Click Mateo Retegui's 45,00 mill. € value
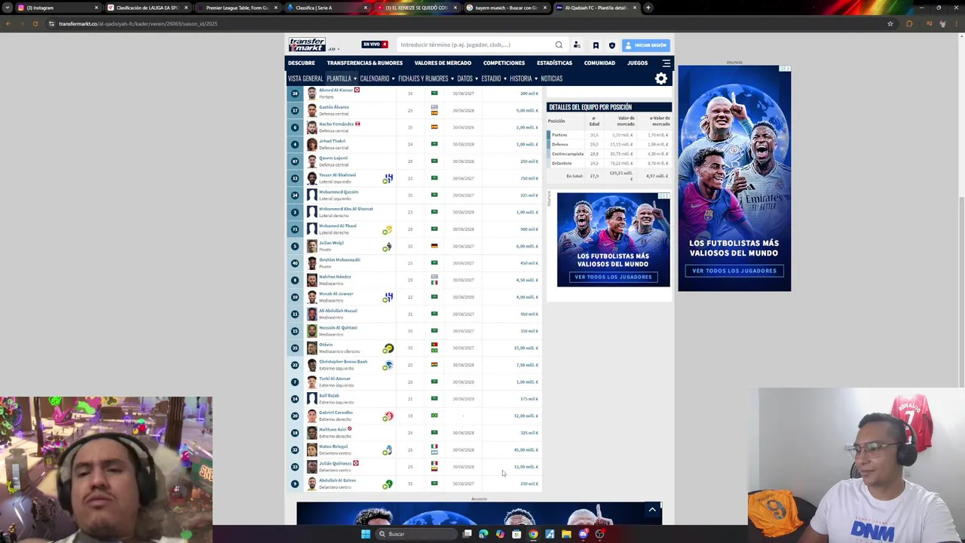 525,449
